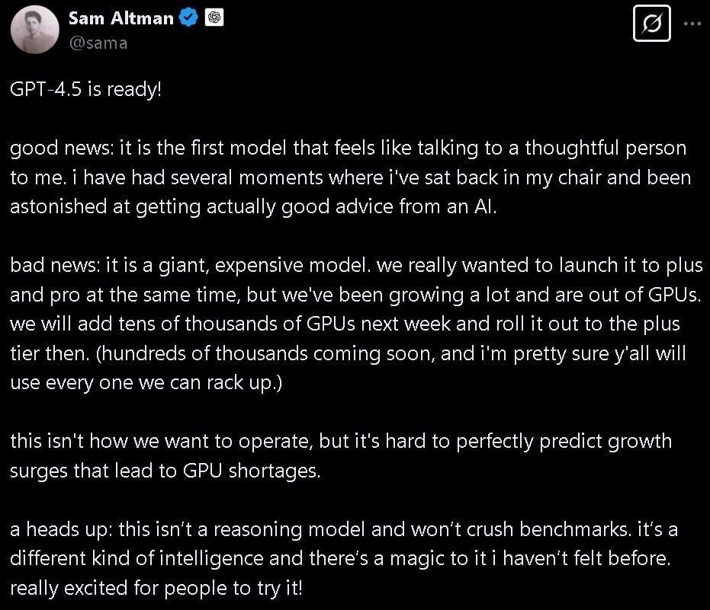
Task: Click the headline GPT-4.5 is ready
Action: (85, 89)
